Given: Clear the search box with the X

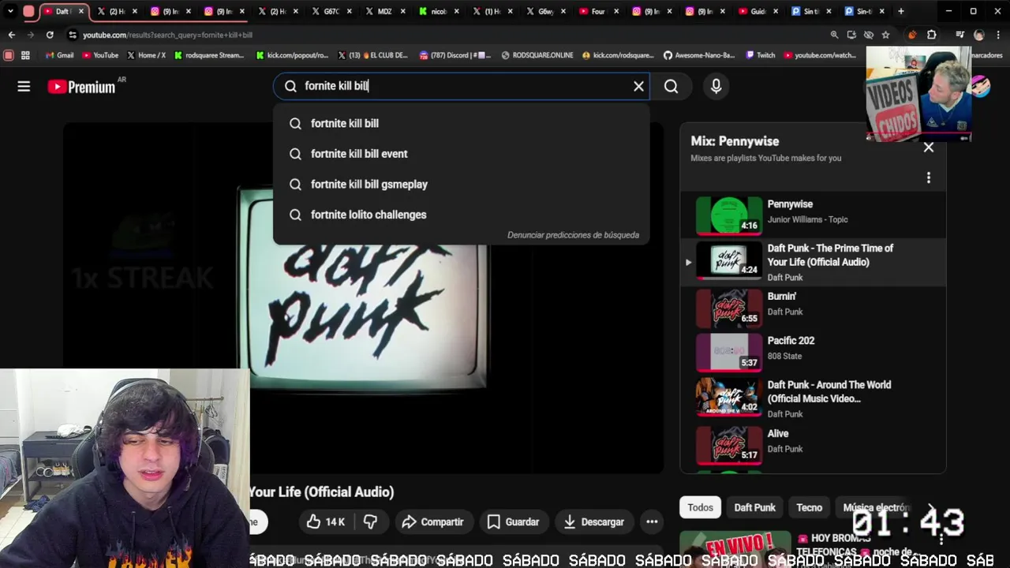Looking at the screenshot, I should point(638,86).
